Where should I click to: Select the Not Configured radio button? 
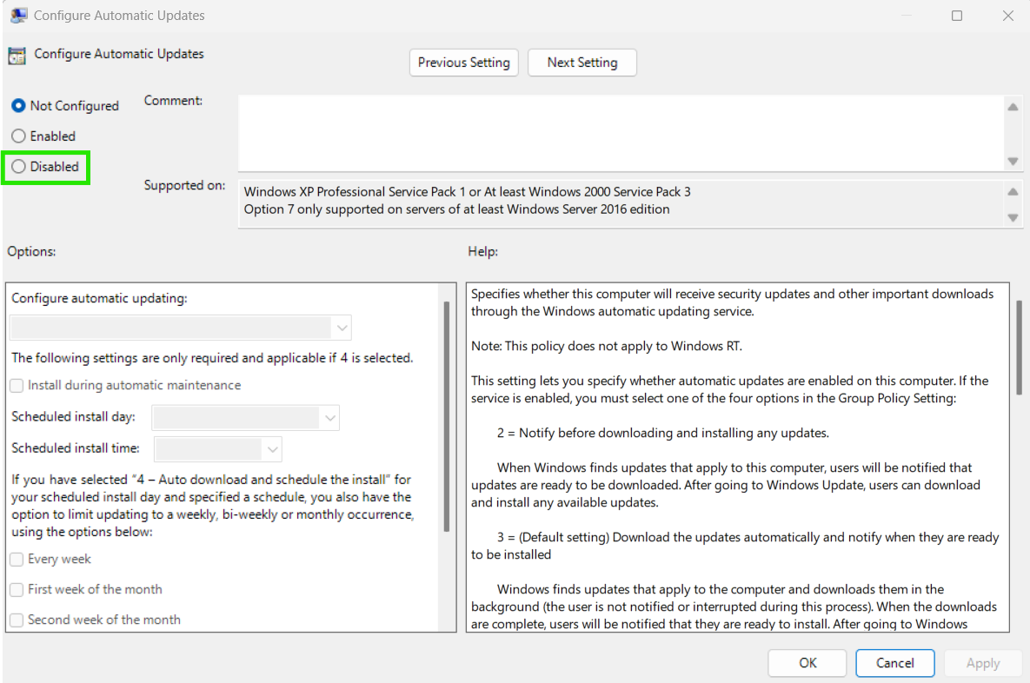point(18,106)
